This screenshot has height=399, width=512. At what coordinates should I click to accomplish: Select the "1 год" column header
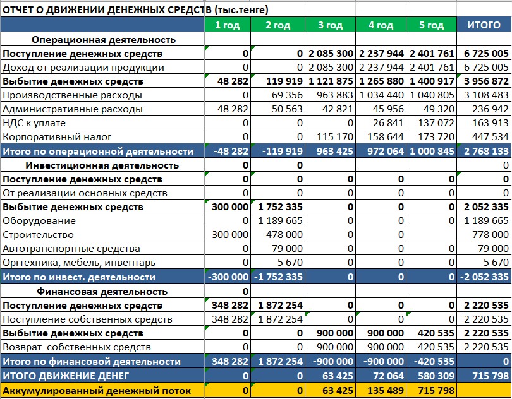click(x=227, y=25)
